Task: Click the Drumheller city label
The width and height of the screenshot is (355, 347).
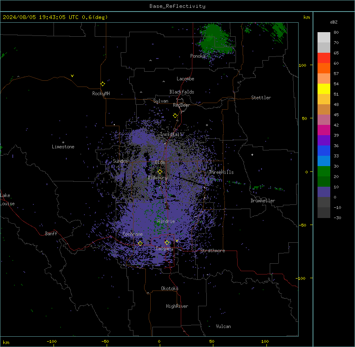Action: (263, 201)
